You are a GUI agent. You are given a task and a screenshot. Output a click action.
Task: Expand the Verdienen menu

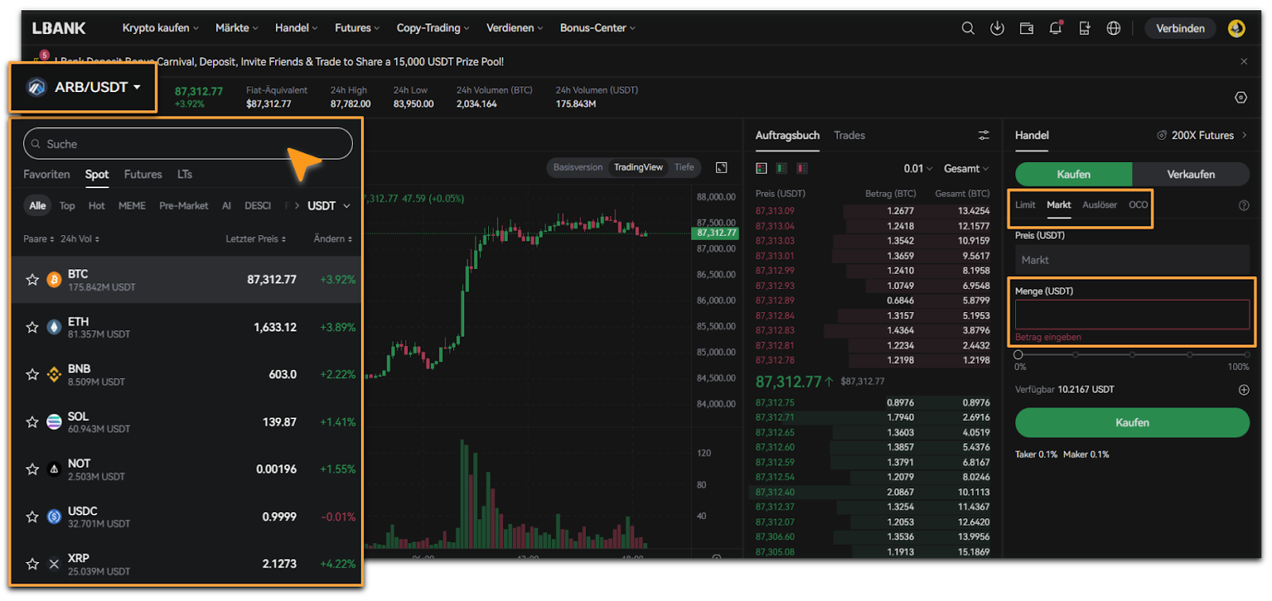514,28
